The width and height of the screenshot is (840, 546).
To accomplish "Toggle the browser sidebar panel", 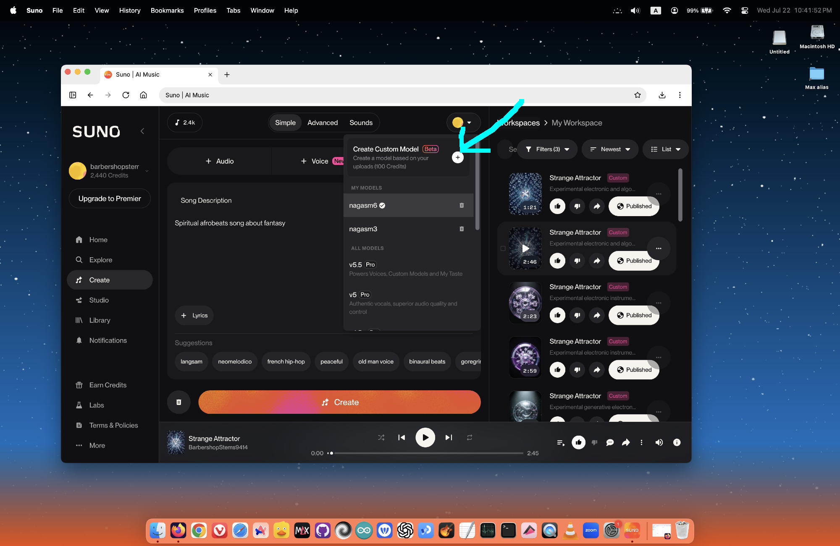I will 73,95.
